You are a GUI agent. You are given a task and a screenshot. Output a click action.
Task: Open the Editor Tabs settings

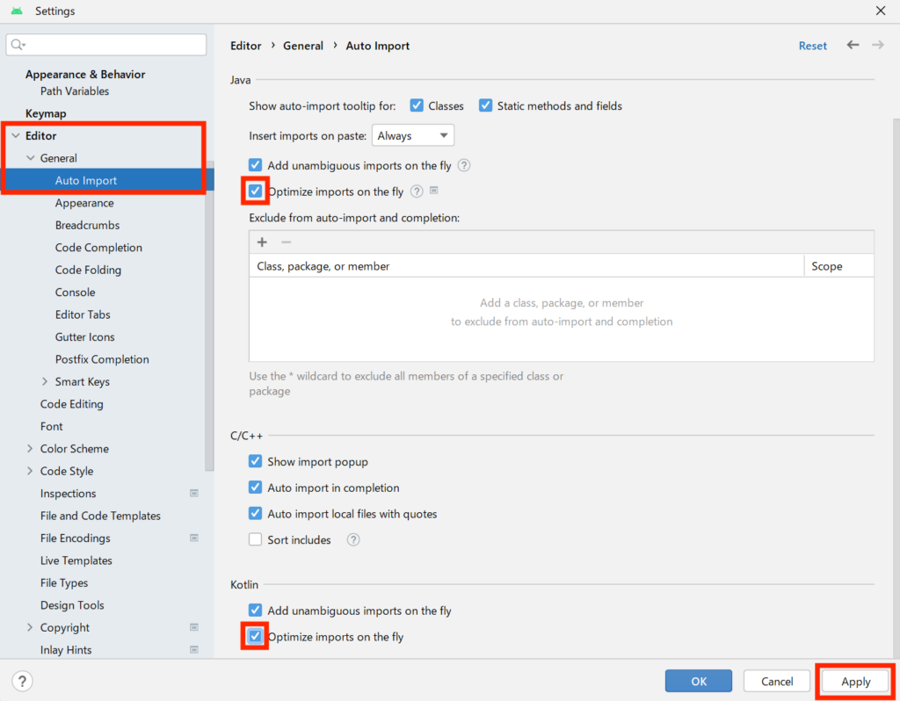(x=83, y=314)
